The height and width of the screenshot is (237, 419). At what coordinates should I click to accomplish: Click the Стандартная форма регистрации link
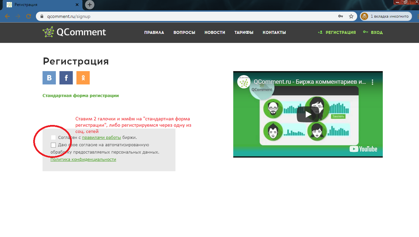81,95
